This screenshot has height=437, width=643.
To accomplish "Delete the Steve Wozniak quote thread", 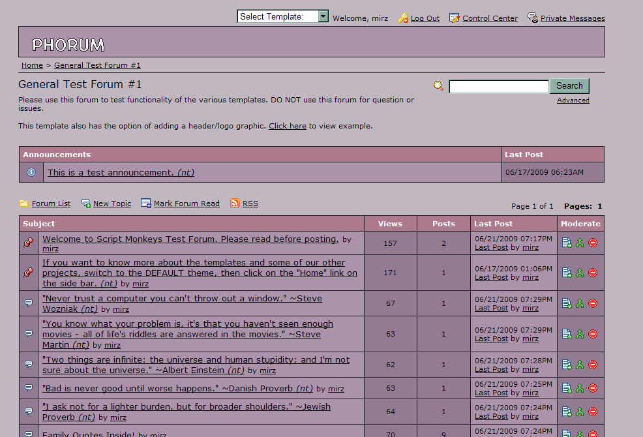I will point(593,303).
